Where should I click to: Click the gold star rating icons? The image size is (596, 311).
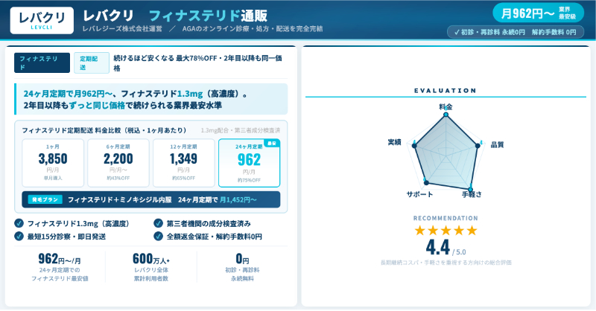coord(446,231)
